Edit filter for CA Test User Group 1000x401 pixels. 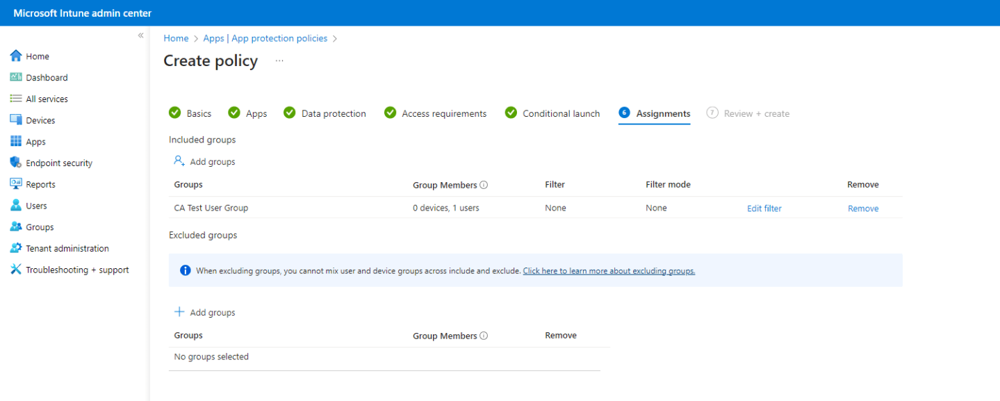point(763,208)
